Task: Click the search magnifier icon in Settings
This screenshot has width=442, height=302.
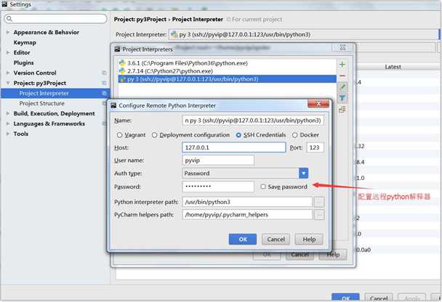Action: point(9,19)
